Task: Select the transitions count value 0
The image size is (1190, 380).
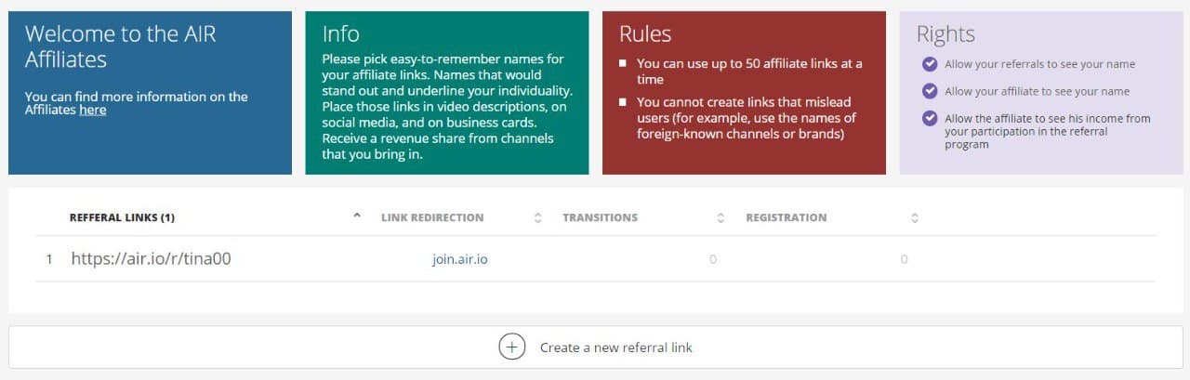Action: (713, 259)
